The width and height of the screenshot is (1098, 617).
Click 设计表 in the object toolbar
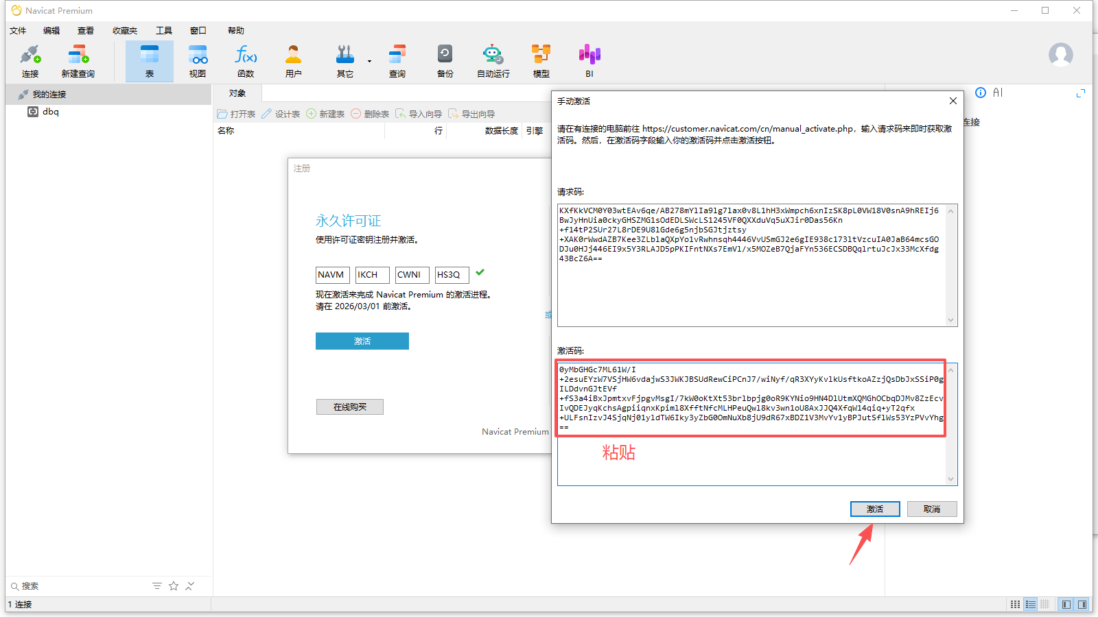(281, 114)
